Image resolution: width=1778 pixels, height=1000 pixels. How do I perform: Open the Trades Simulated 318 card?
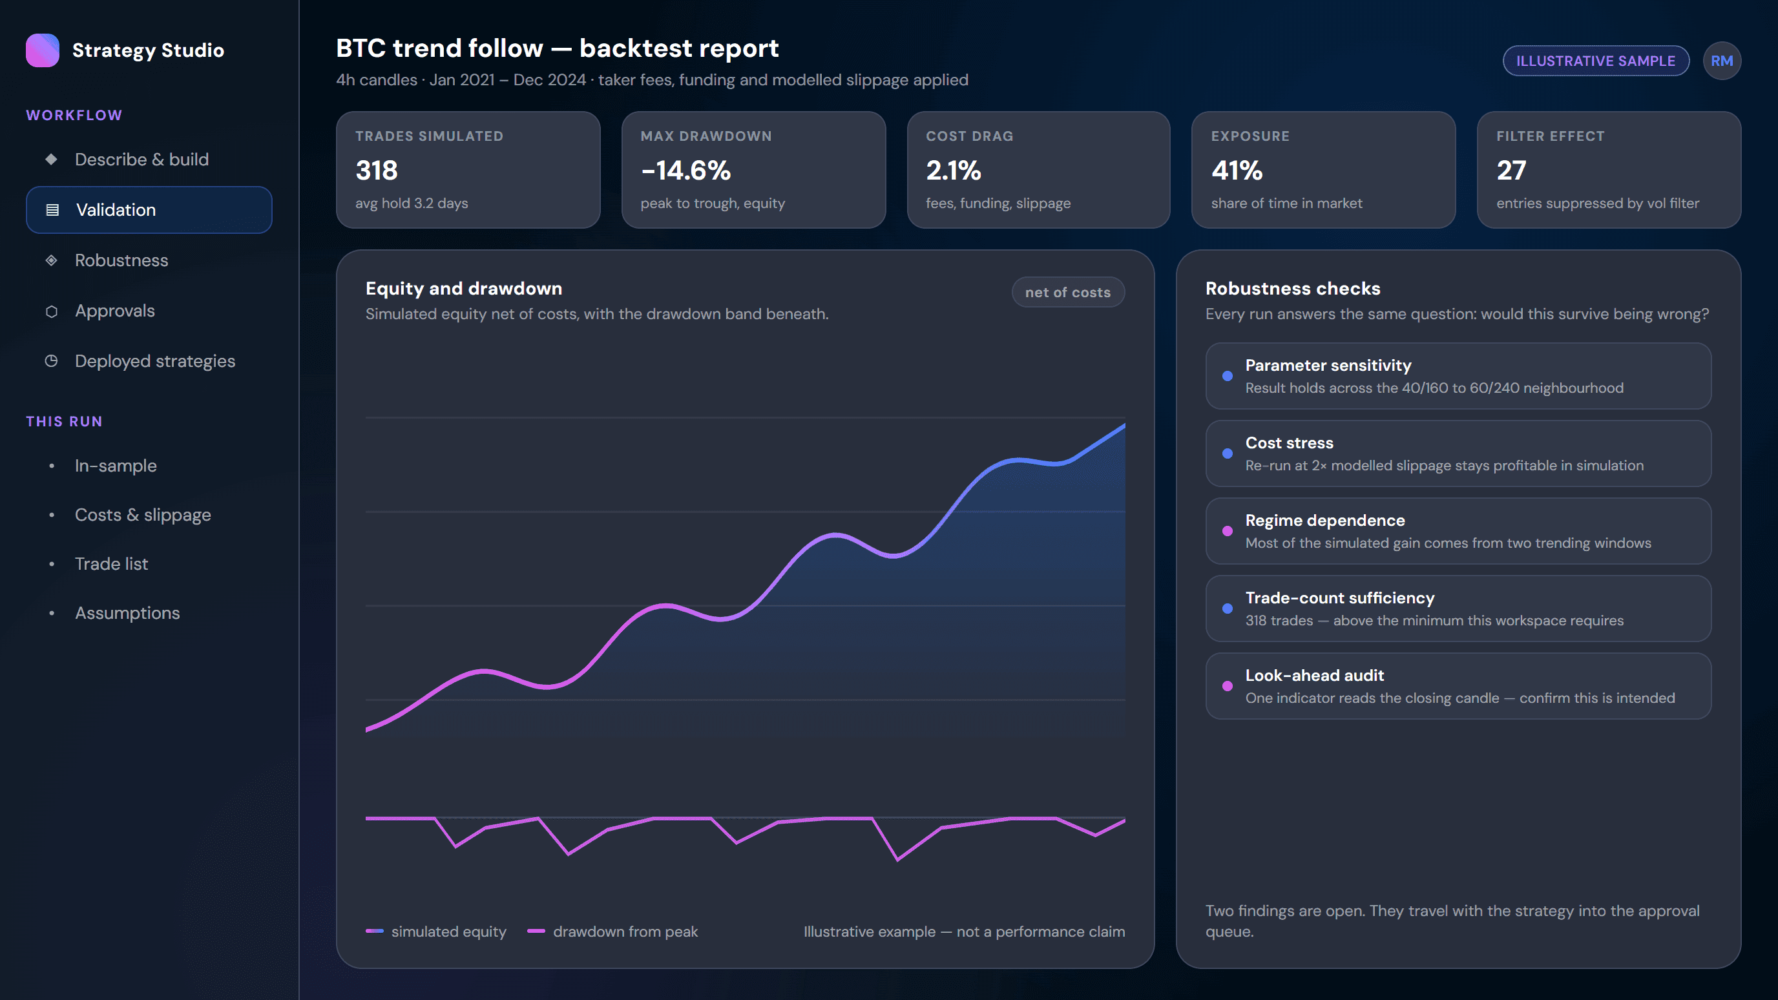click(468, 170)
